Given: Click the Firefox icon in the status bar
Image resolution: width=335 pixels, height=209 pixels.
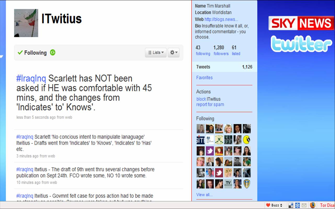Looking at the screenshot, I should click(x=313, y=205).
